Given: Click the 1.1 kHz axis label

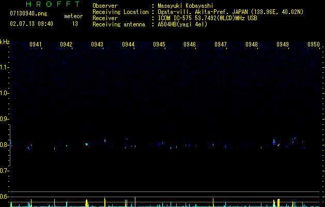Looking at the screenshot, I should (4, 67).
